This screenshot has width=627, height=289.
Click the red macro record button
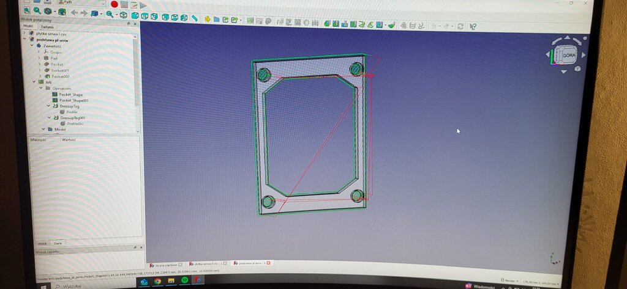point(114,4)
